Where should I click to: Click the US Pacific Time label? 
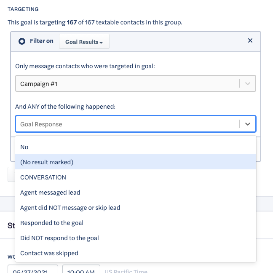pos(126,271)
